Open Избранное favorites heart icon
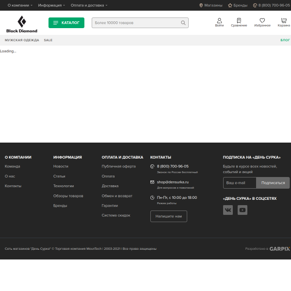 point(262,22)
